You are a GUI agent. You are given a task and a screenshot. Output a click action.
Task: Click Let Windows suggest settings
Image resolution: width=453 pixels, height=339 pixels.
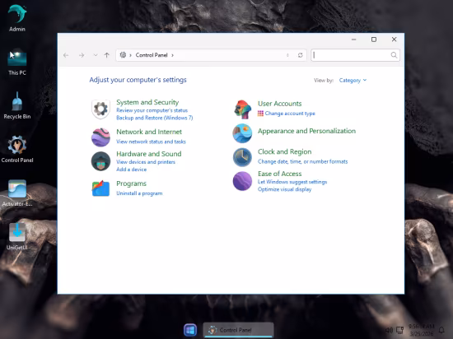292,182
